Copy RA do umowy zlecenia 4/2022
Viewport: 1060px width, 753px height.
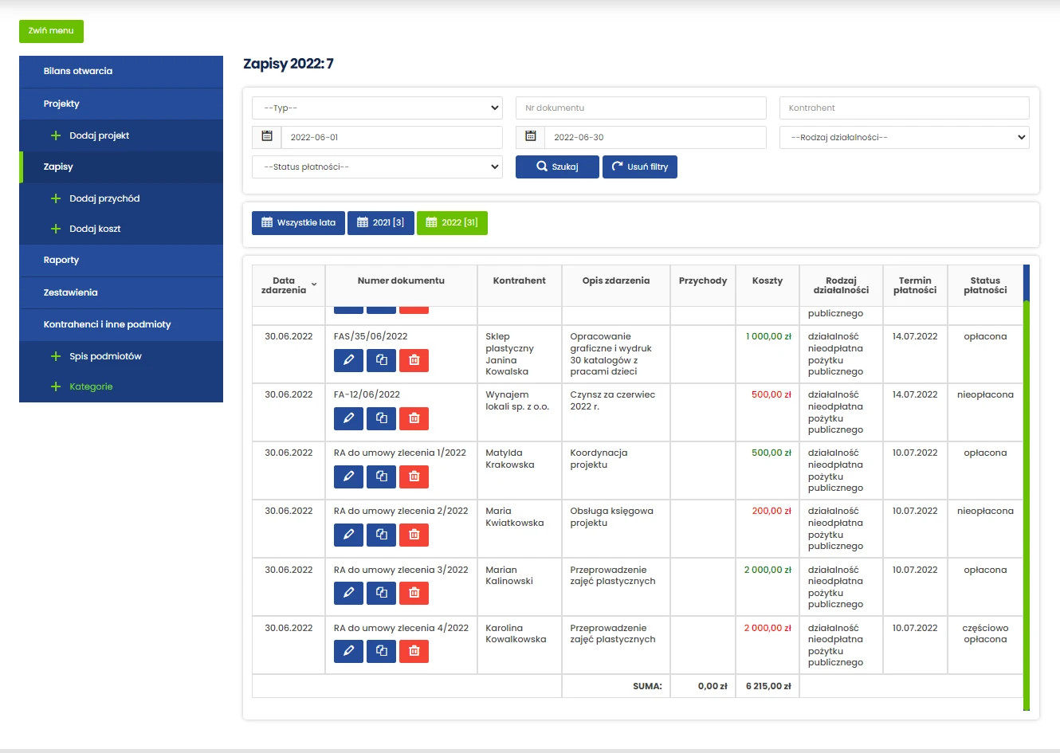pos(381,651)
